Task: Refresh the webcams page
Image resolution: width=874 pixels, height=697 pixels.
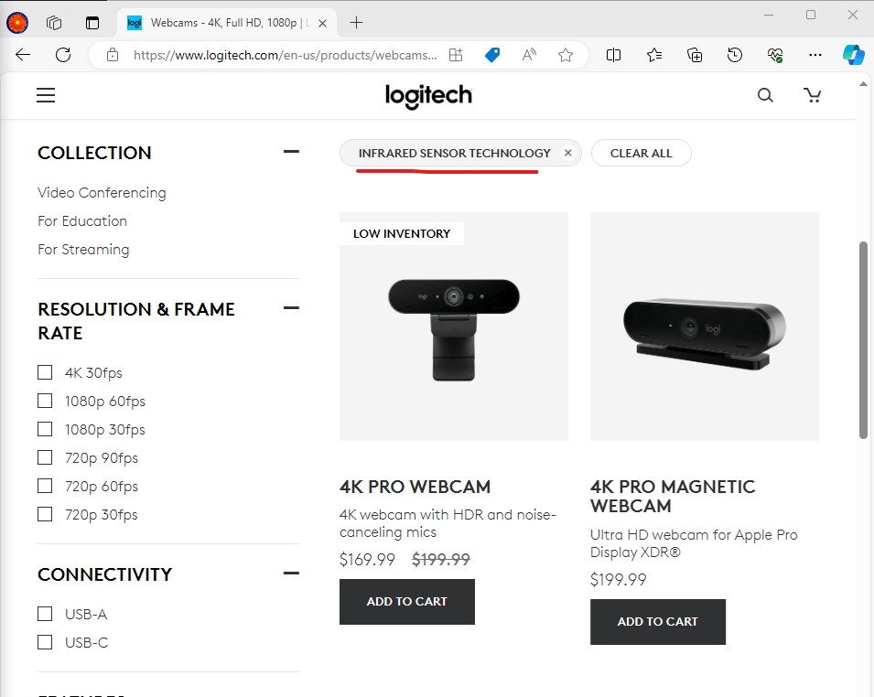Action: click(62, 55)
